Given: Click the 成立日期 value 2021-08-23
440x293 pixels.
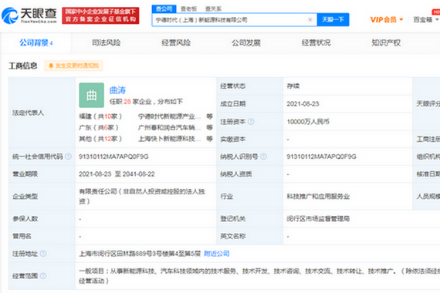Looking at the screenshot, I should click(303, 104).
